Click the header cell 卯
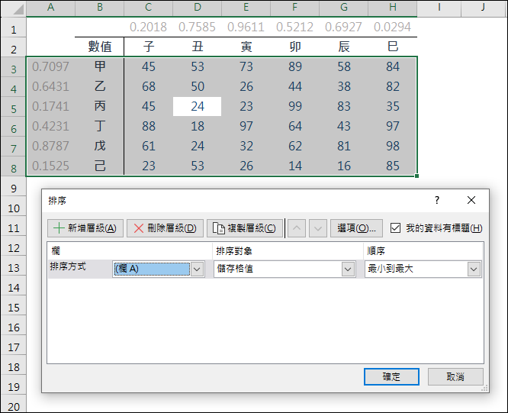508x413 pixels. coord(295,47)
